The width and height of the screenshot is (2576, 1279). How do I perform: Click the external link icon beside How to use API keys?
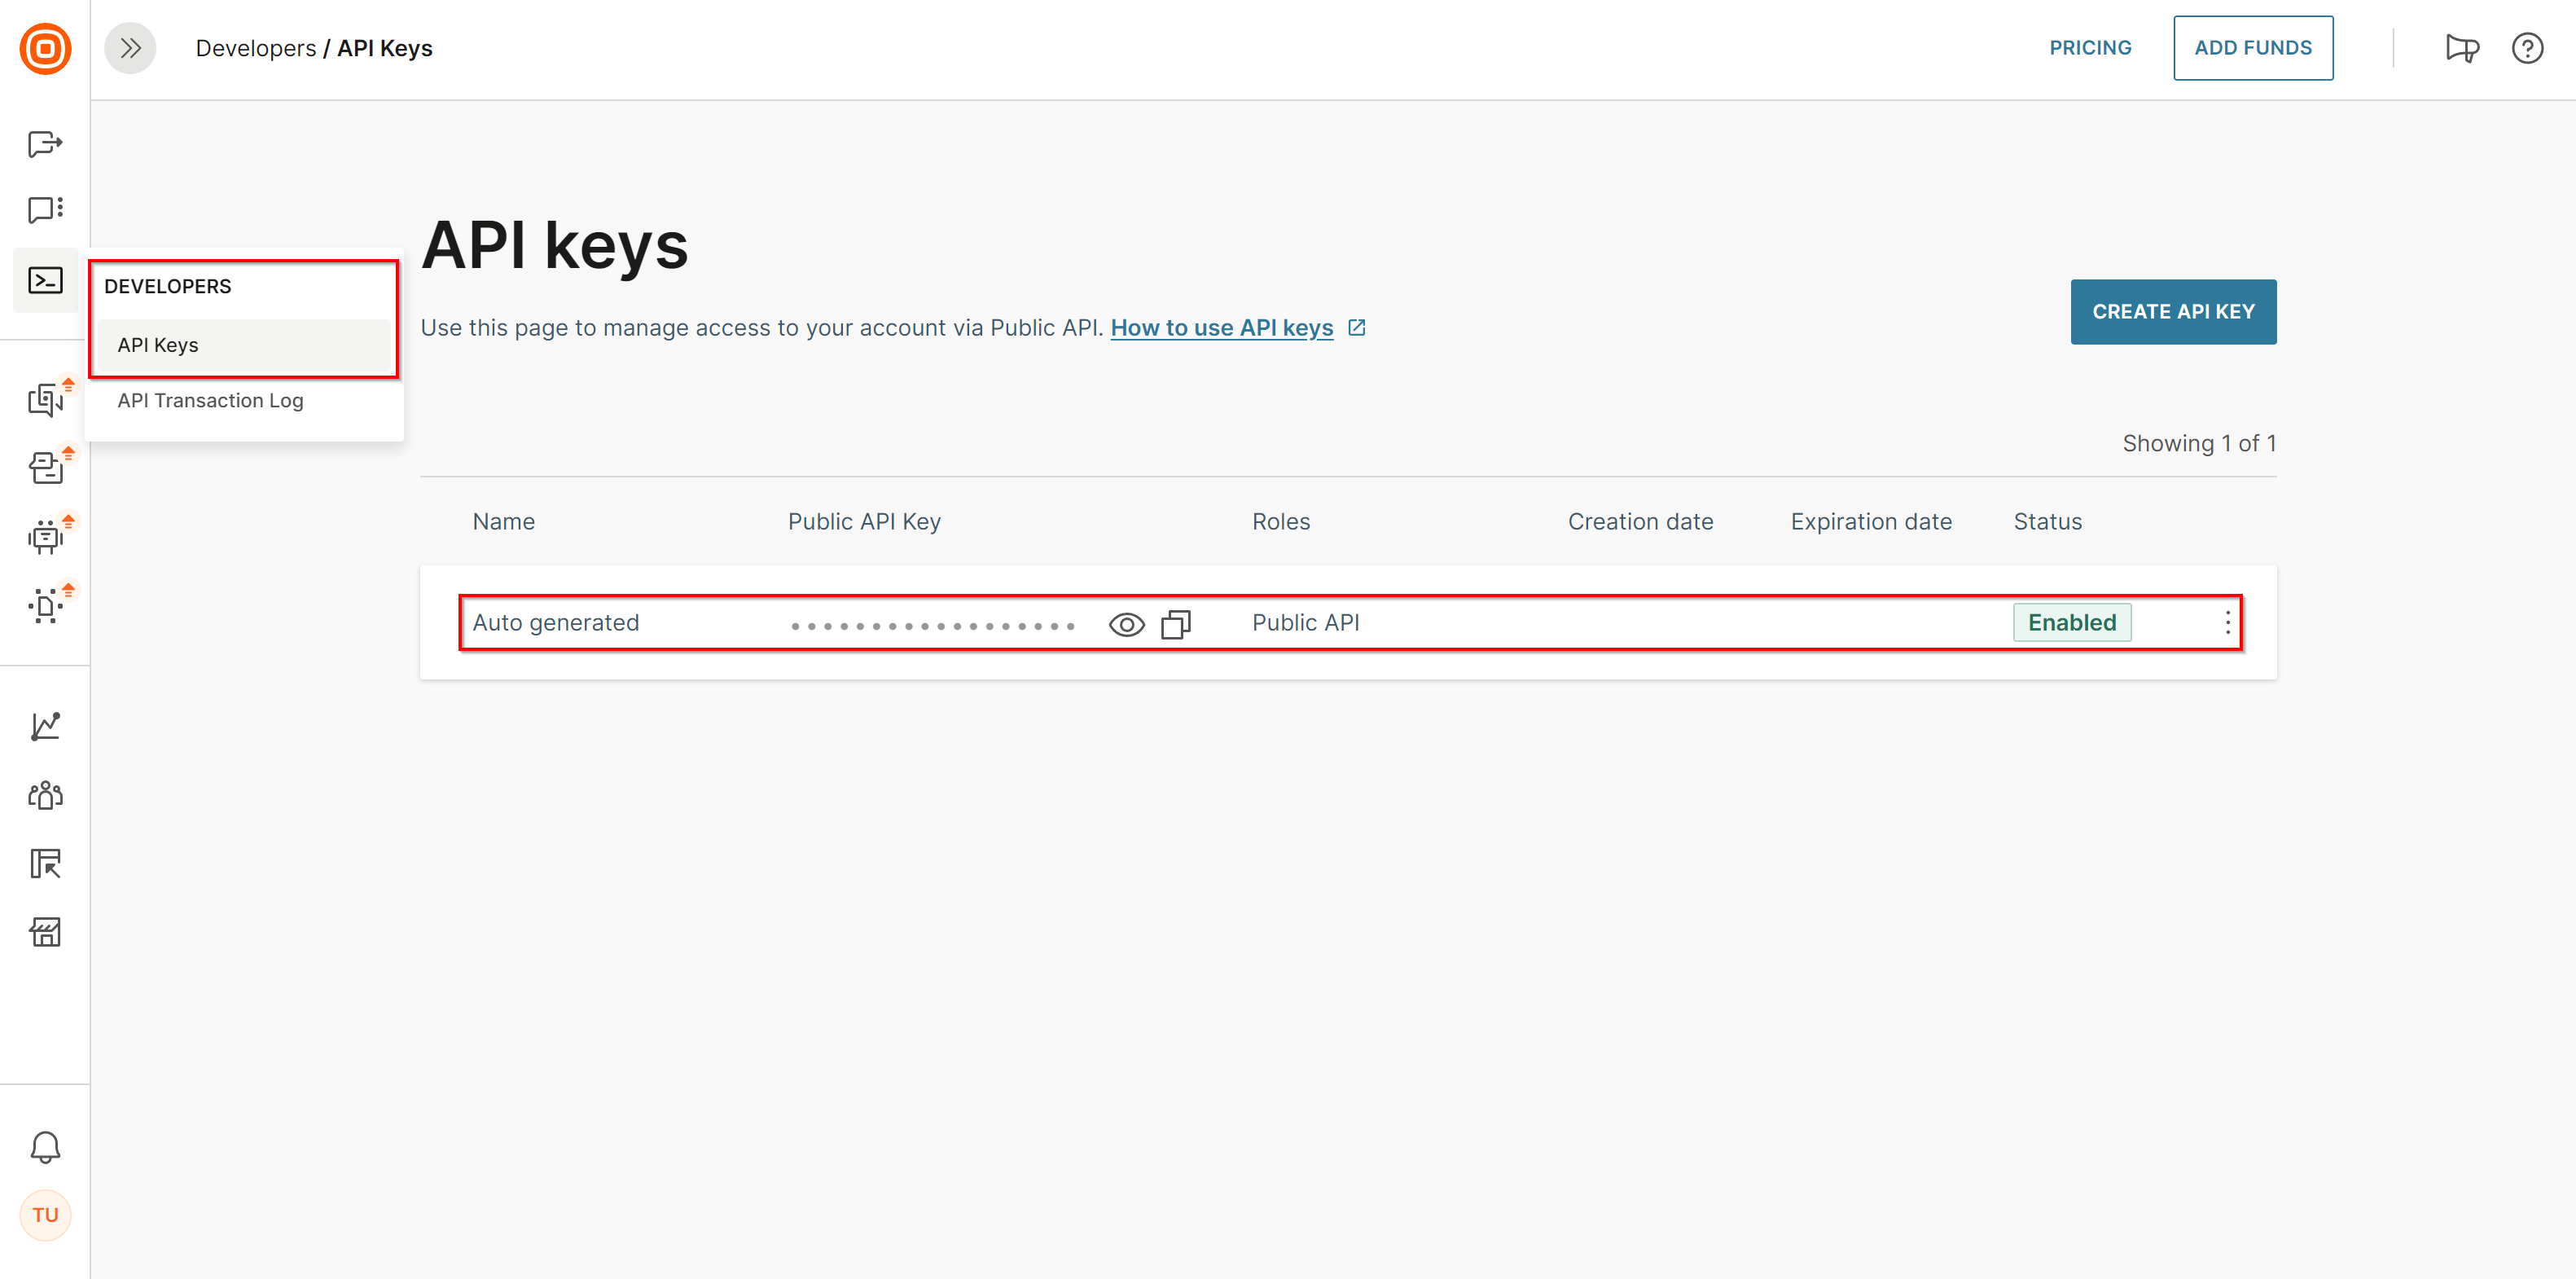pyautogui.click(x=1356, y=328)
